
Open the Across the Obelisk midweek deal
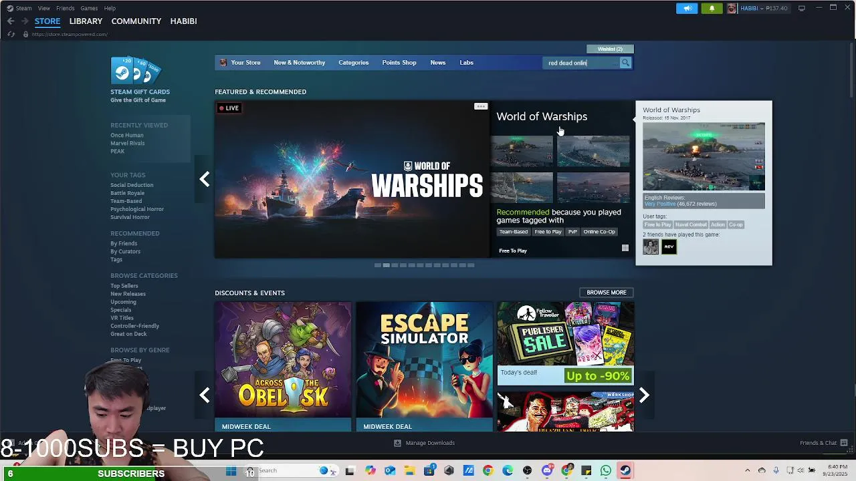tap(283, 367)
